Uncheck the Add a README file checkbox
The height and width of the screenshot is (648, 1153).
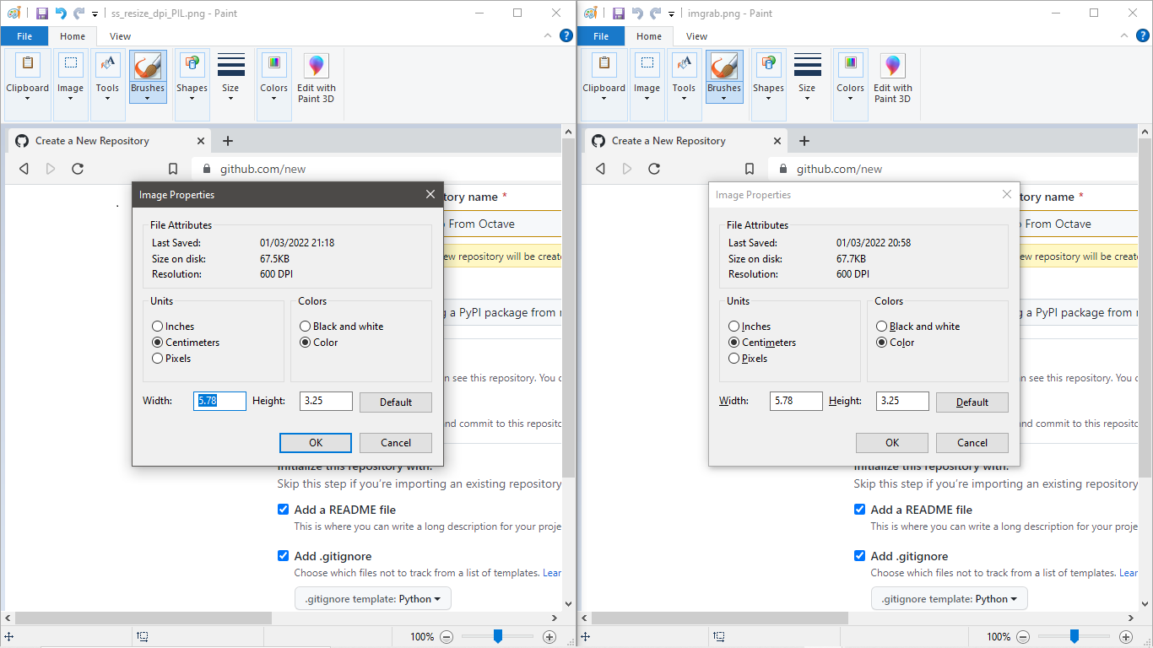tap(283, 509)
